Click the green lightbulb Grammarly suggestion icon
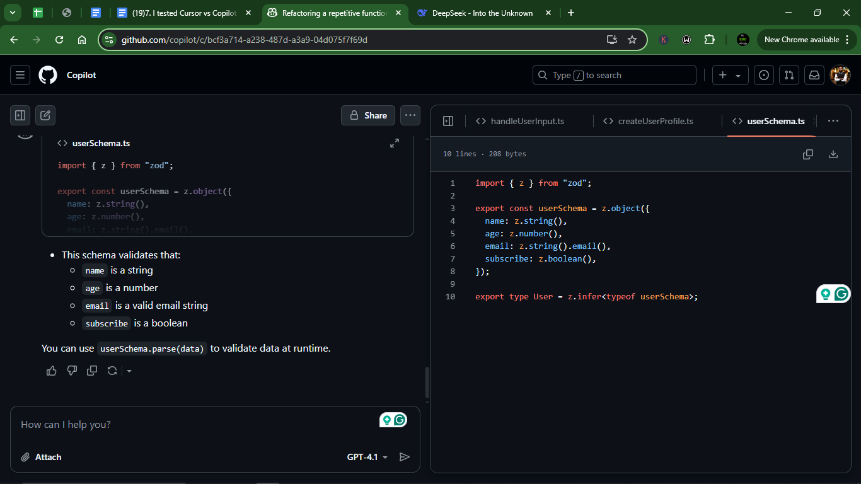The height and width of the screenshot is (484, 861). [x=826, y=294]
